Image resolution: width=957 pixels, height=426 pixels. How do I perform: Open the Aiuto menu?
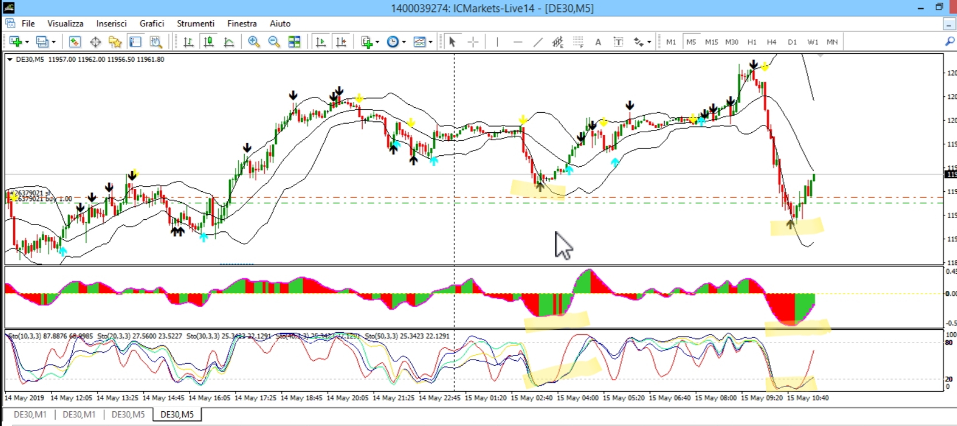280,23
